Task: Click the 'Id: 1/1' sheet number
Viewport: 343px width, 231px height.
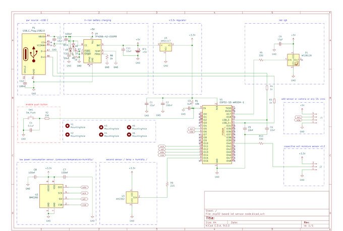Action: coord(308,225)
